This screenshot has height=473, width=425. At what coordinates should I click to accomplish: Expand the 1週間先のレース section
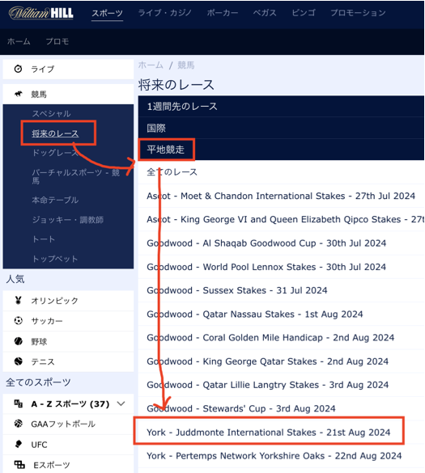click(x=281, y=106)
